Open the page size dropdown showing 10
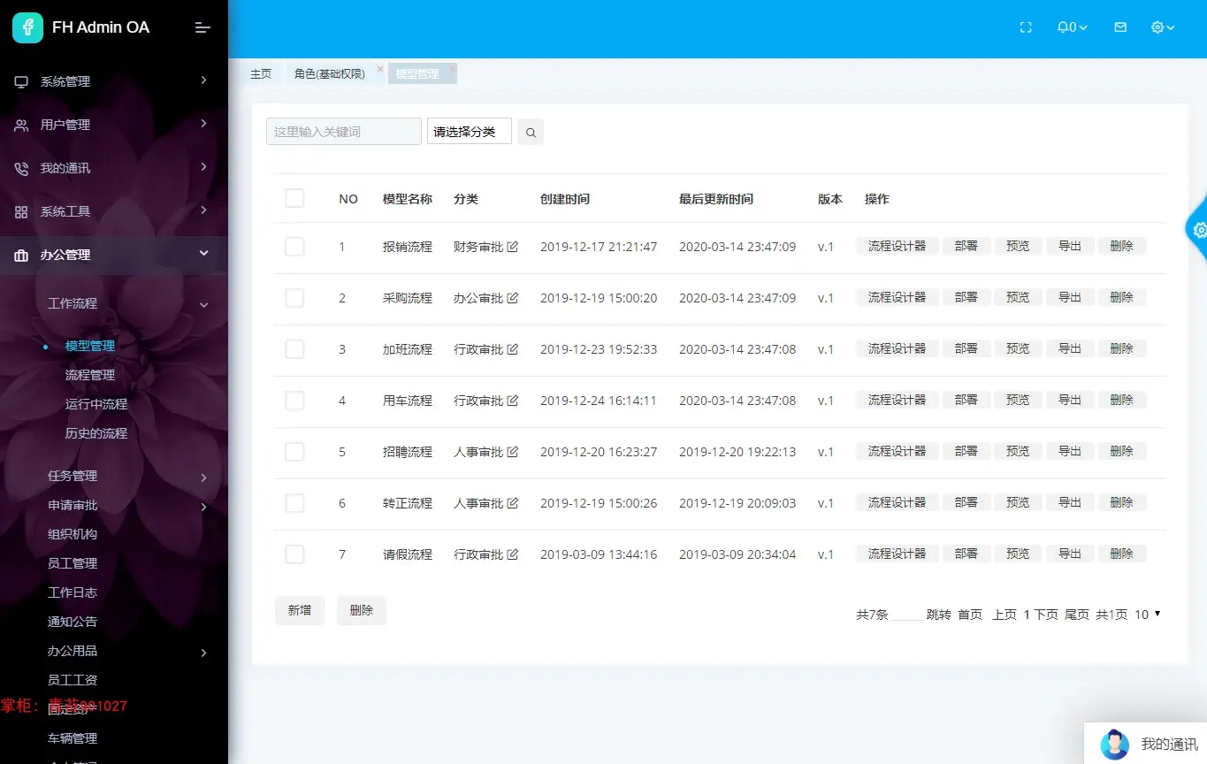This screenshot has height=764, width=1207. pyautogui.click(x=1148, y=615)
